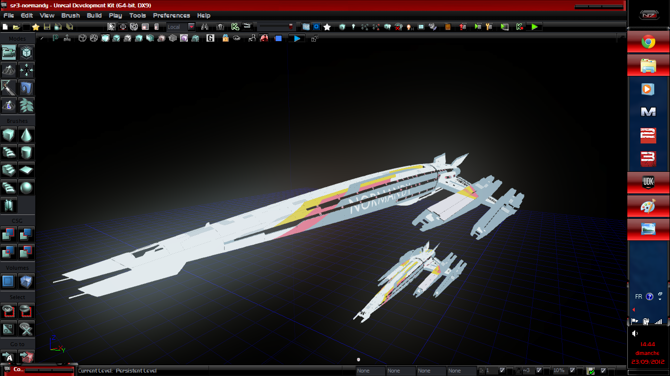Save current level with floppy disk icon
The image size is (670, 376).
[x=47, y=27]
